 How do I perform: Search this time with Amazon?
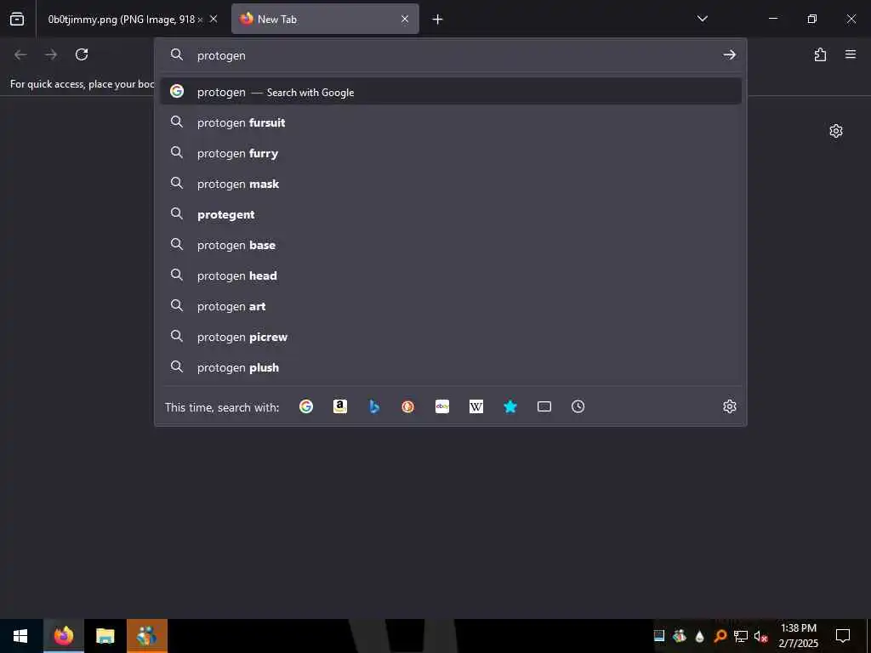(340, 407)
